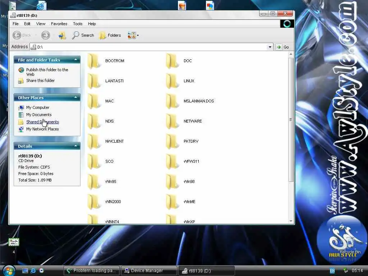Click the Up one level toolbar icon
The height and width of the screenshot is (276, 368).
point(62,36)
